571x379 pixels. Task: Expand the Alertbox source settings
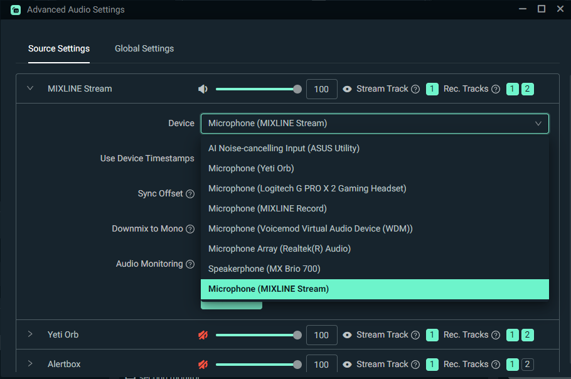[30, 364]
